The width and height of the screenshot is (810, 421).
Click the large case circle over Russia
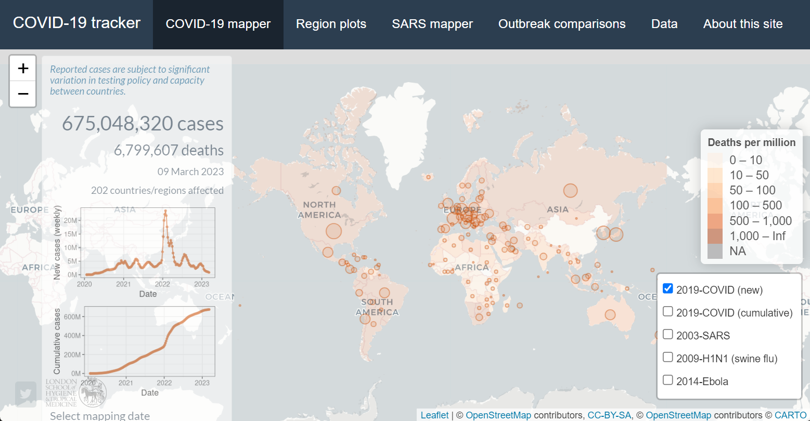point(571,191)
